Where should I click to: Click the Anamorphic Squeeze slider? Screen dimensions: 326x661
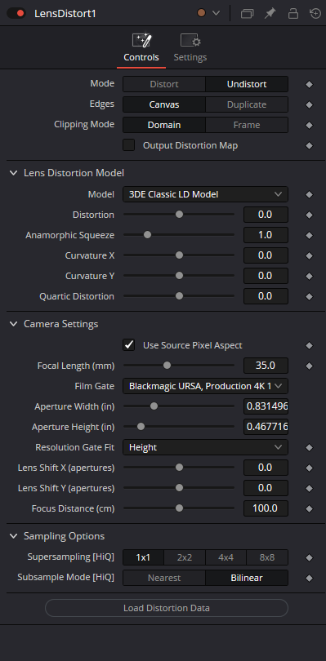tap(179, 235)
